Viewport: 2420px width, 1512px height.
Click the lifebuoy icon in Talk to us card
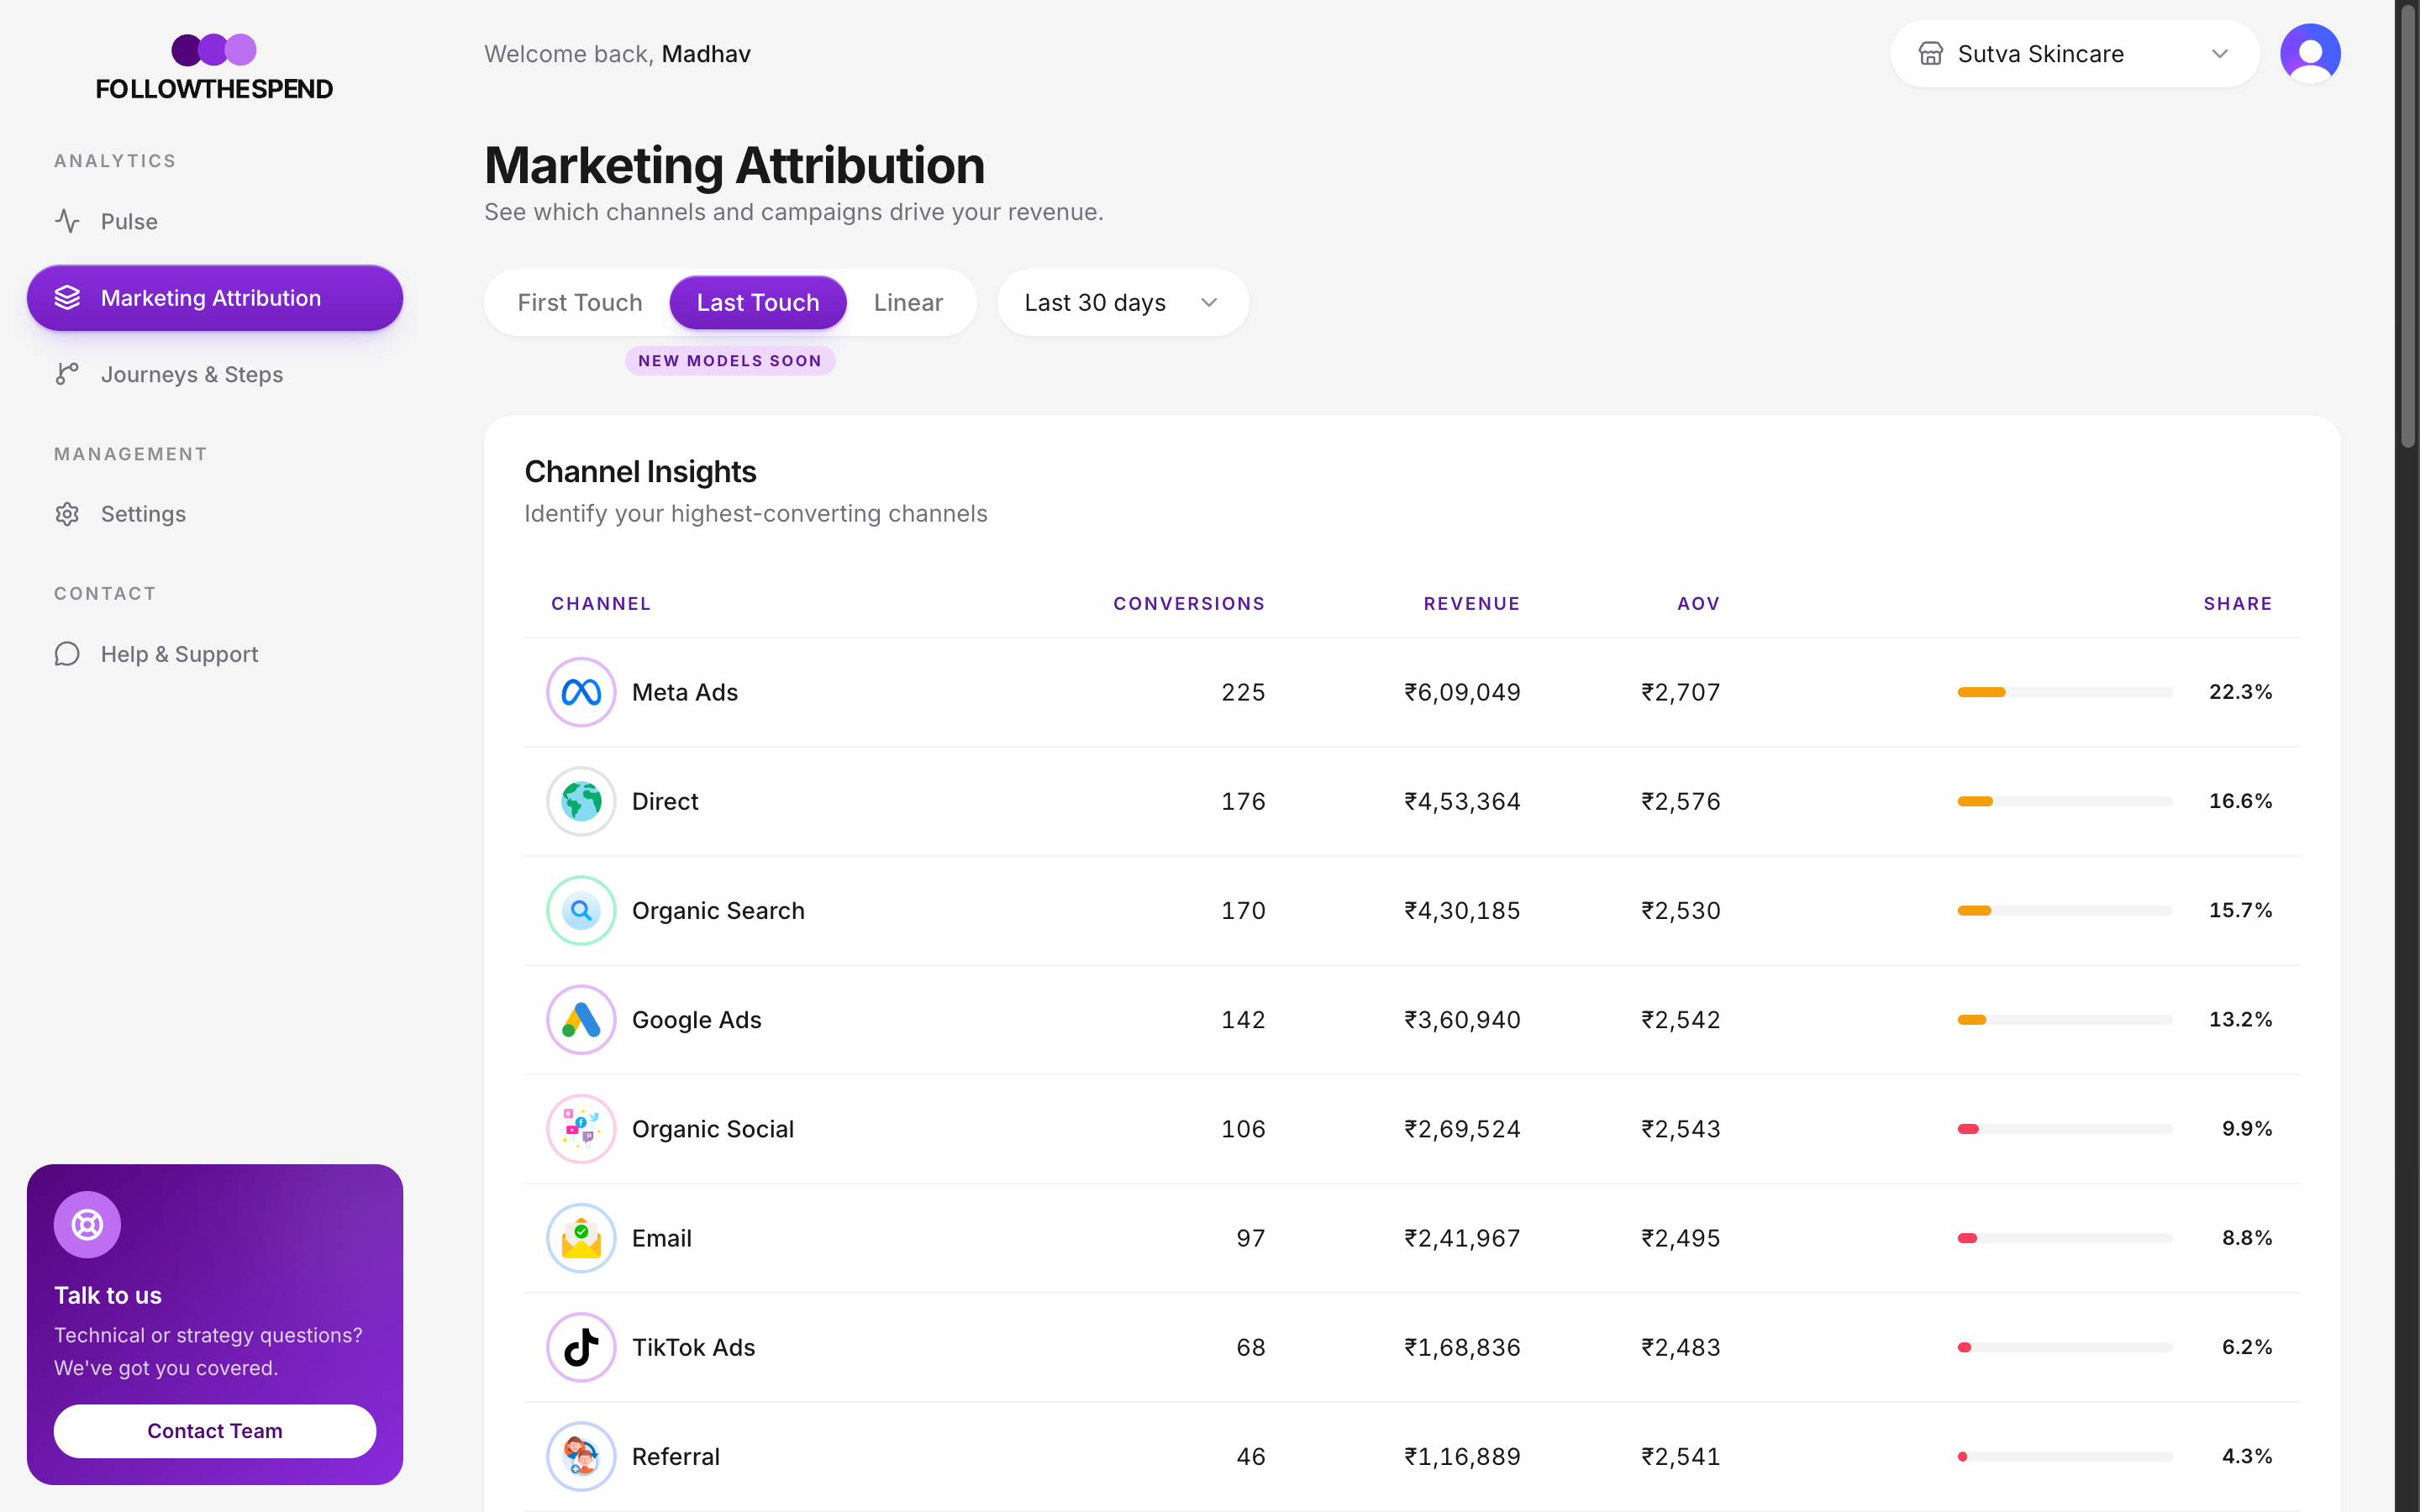click(87, 1225)
